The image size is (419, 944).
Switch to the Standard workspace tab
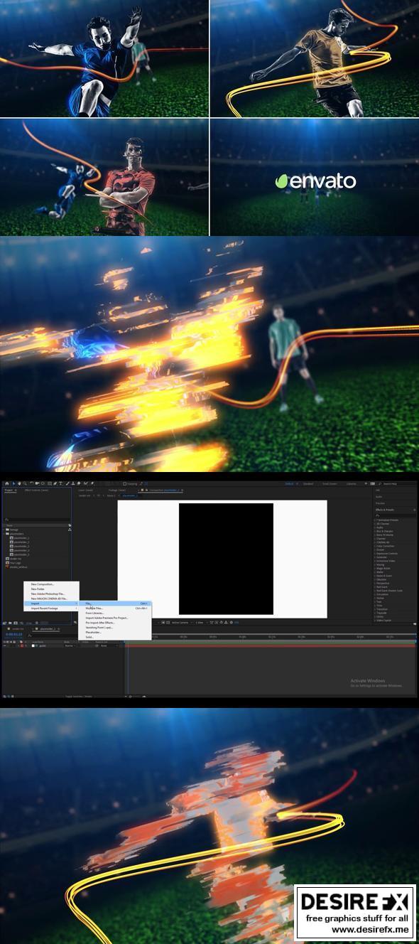[x=308, y=483]
